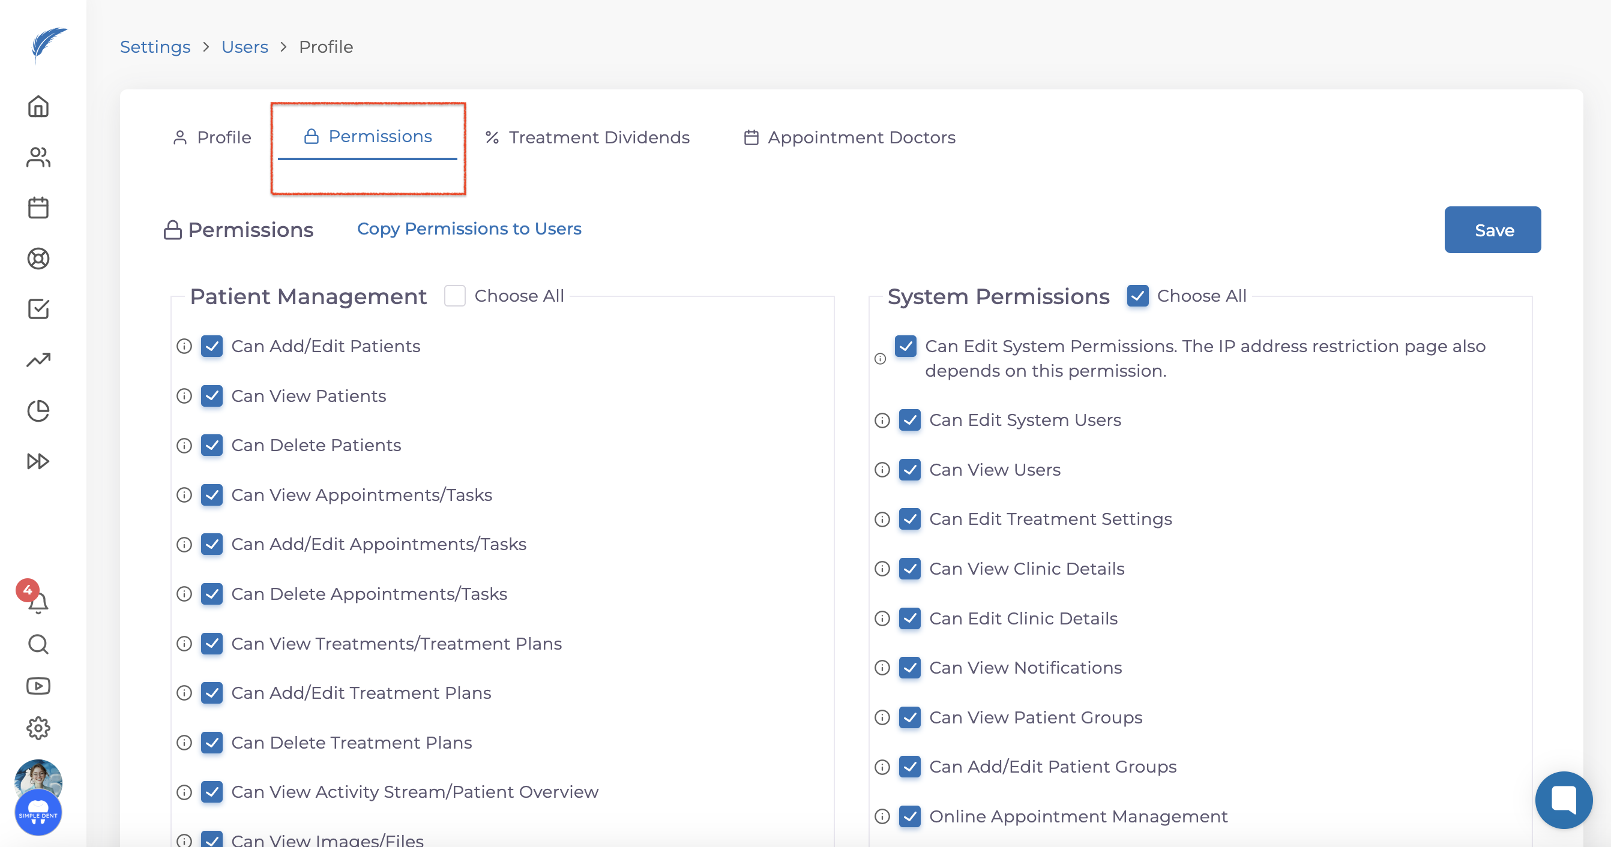Open the settings gear icon in sidebar
Viewport: 1611px width, 847px height.
(x=38, y=728)
